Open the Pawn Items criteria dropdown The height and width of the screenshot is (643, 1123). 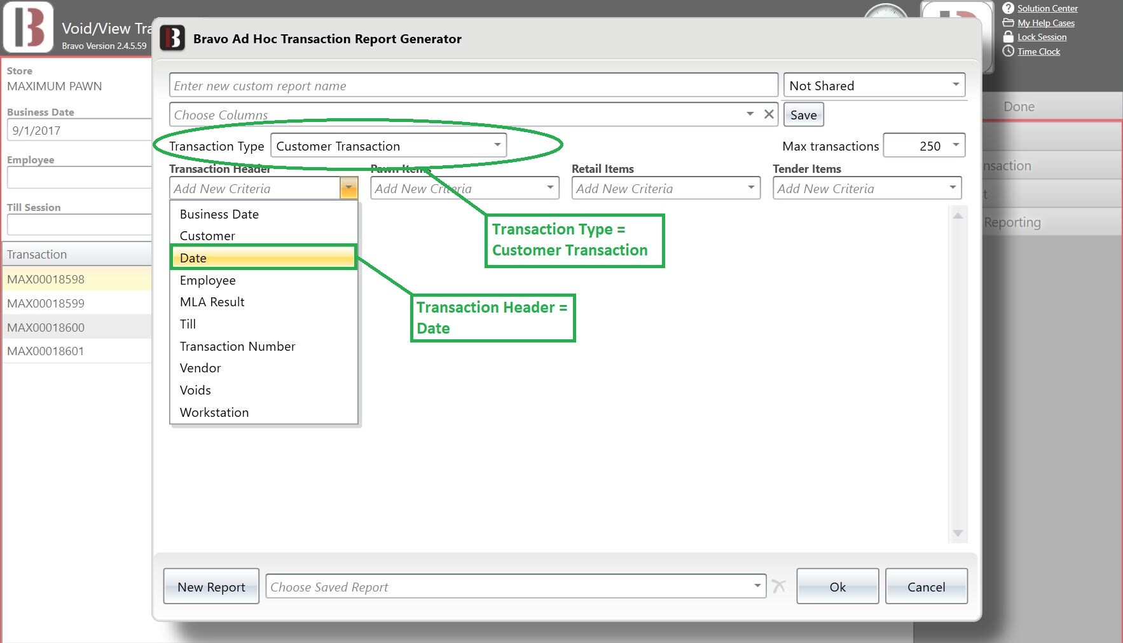tap(465, 188)
